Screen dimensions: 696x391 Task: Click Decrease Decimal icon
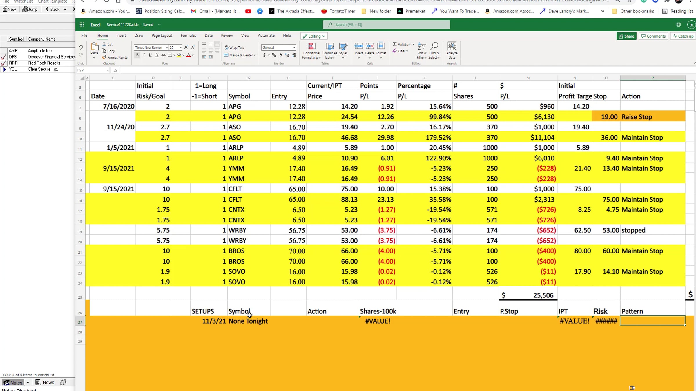[294, 55]
